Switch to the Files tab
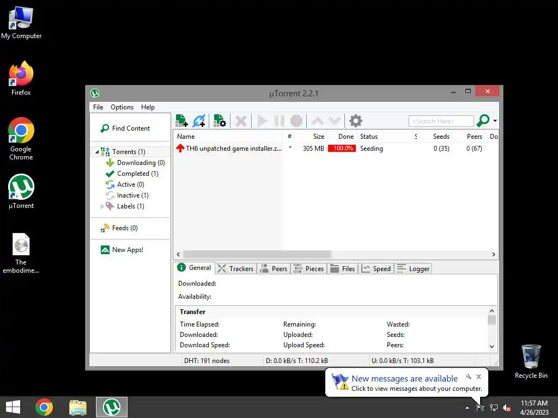The width and height of the screenshot is (558, 418). (343, 269)
